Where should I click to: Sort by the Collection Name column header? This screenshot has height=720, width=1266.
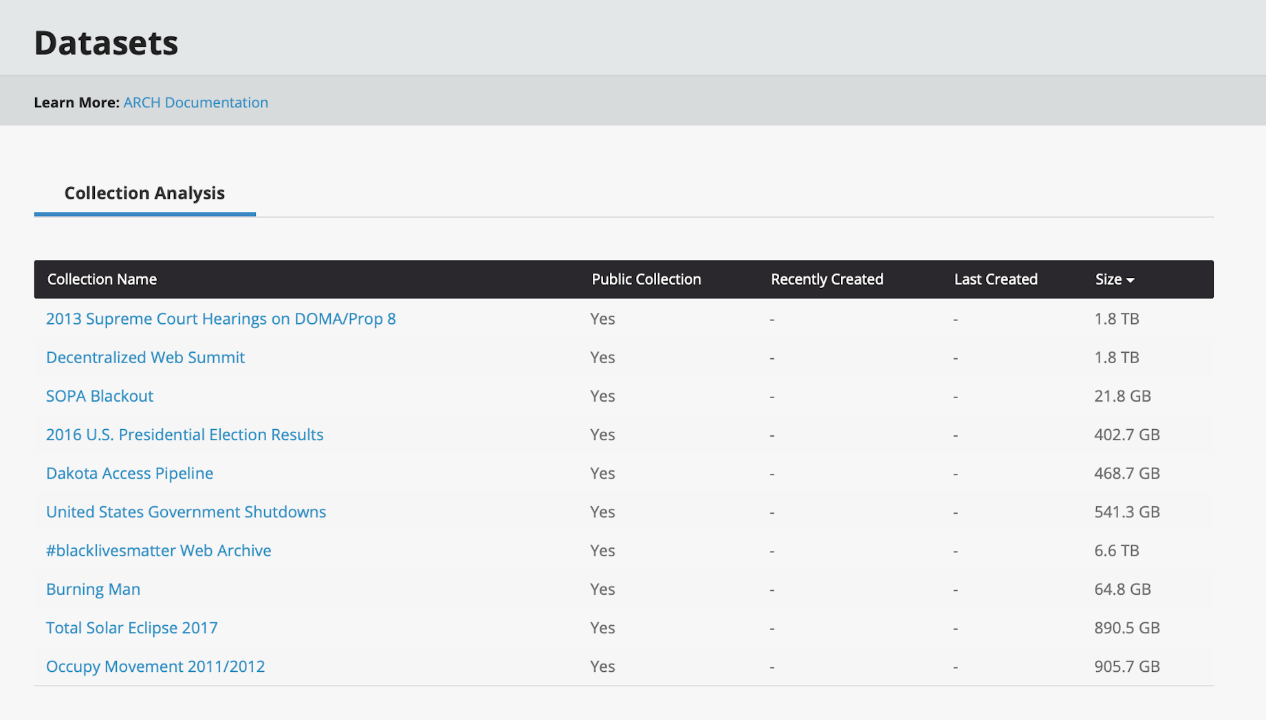(102, 279)
